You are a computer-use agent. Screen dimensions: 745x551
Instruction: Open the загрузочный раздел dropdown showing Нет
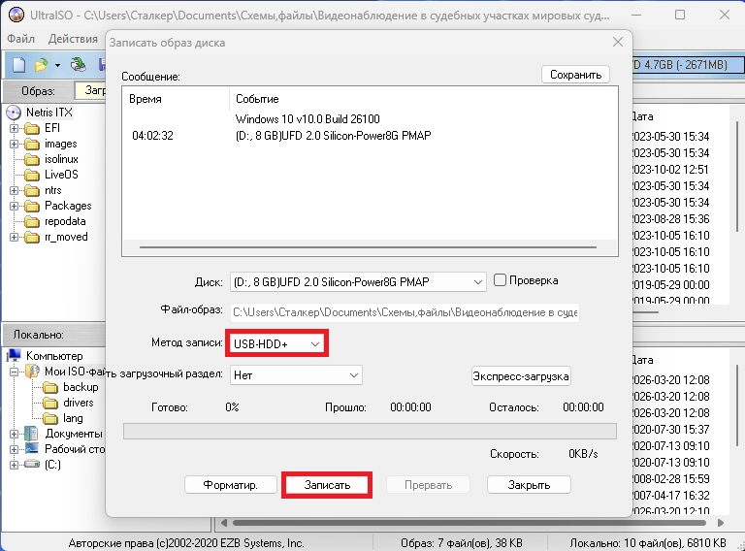pos(296,374)
